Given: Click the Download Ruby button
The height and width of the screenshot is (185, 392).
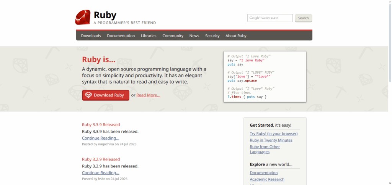Looking at the screenshot, I should pos(106,95).
